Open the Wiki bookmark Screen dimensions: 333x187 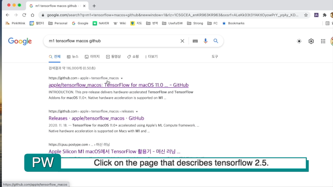tap(120, 23)
